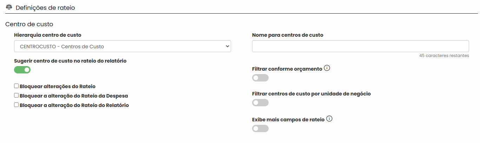Click the Definições de rateio section heading

coord(45,7)
